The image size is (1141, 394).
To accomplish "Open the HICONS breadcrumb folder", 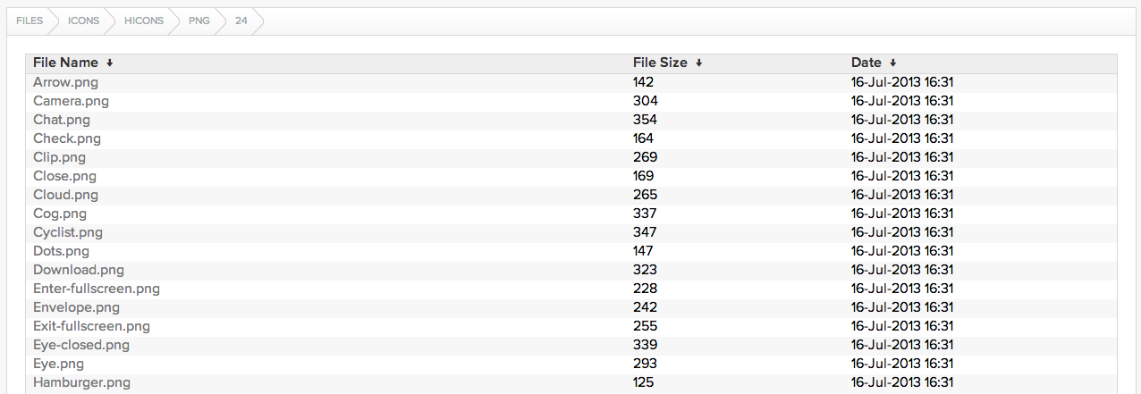I will tap(144, 21).
